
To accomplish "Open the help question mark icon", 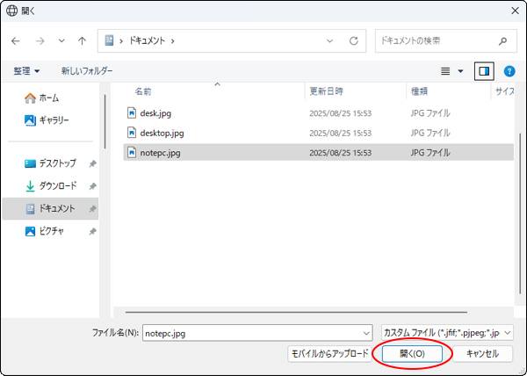I will click(509, 70).
